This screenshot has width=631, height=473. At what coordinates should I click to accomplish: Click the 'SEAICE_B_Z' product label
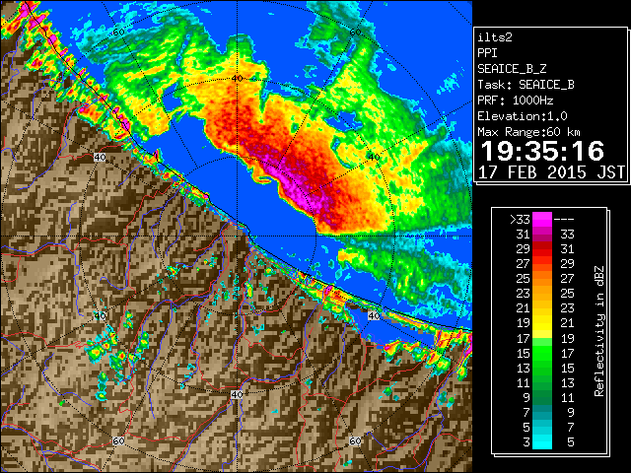click(512, 69)
